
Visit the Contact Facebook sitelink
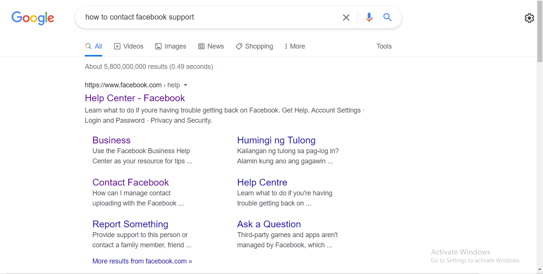point(130,182)
